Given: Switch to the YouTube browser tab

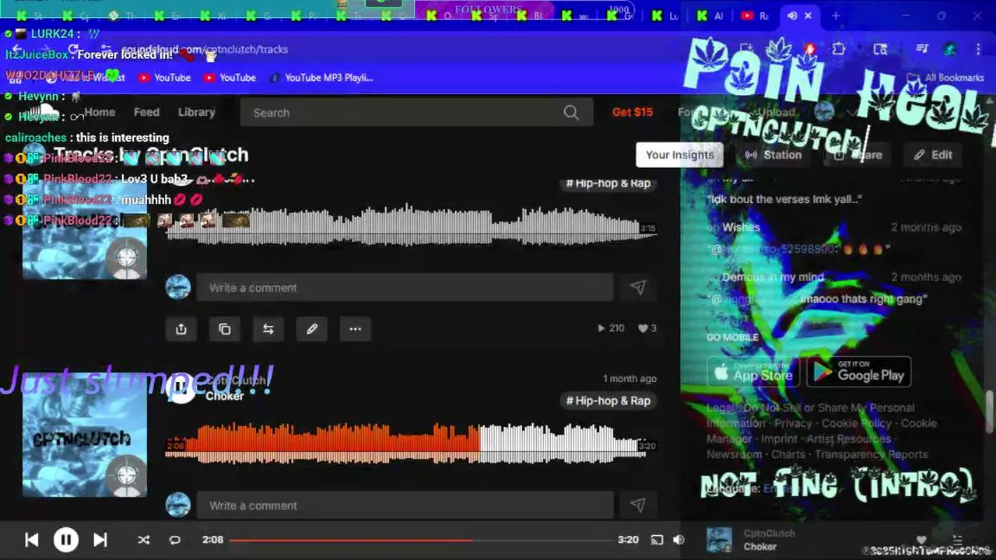Looking at the screenshot, I should tap(753, 16).
